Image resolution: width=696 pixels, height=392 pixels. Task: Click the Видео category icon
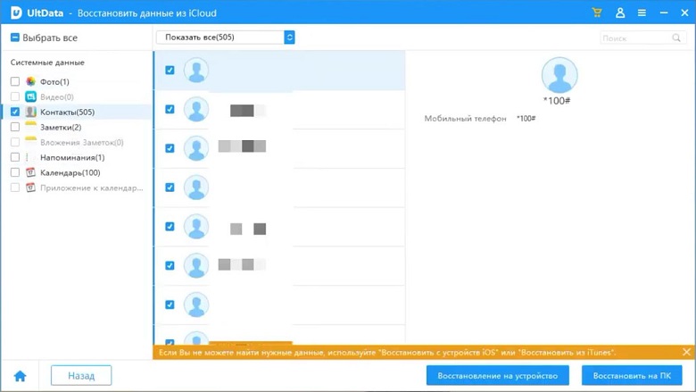(30, 96)
